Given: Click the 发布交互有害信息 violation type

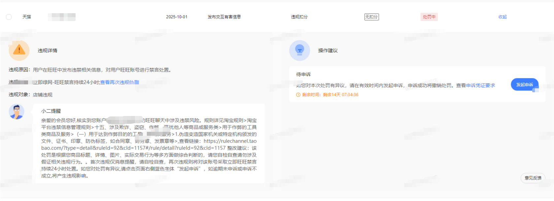Looking at the screenshot, I should (224, 17).
